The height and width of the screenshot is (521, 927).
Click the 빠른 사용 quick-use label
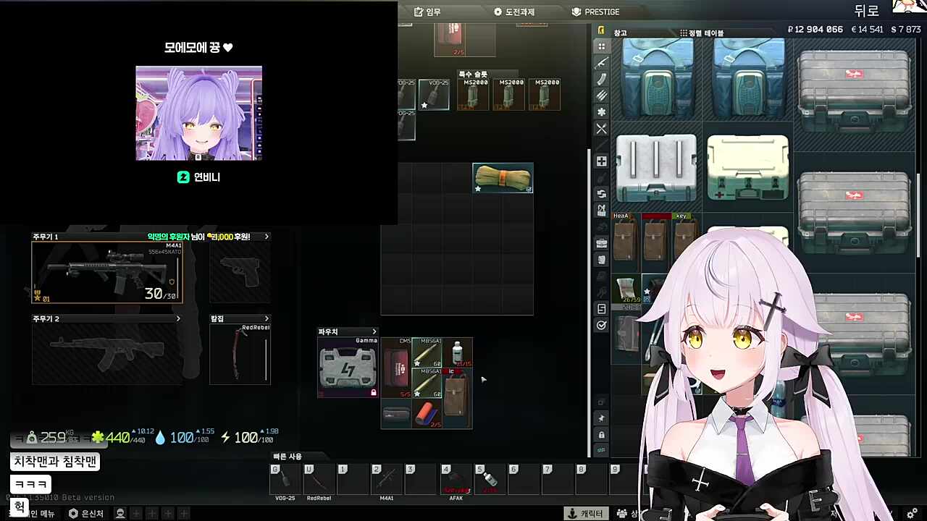288,457
